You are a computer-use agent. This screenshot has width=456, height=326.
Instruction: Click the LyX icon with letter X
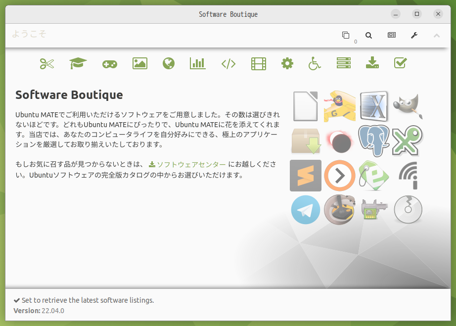[374, 106]
